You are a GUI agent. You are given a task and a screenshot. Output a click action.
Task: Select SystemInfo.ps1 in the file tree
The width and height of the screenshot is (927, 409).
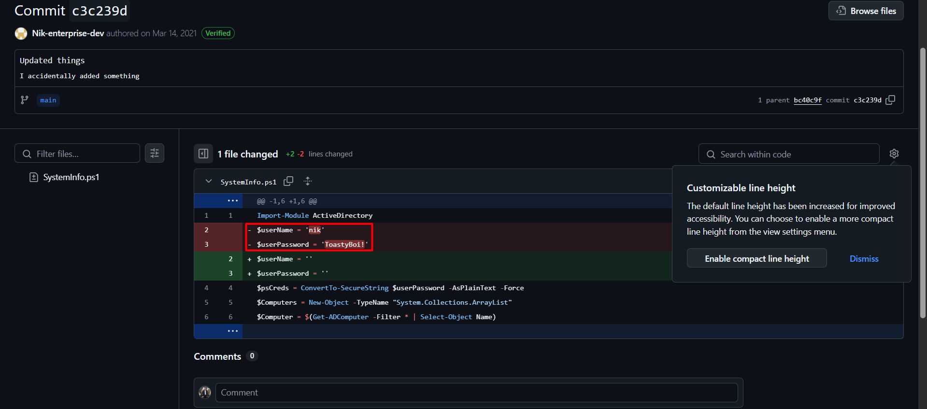[x=71, y=177]
